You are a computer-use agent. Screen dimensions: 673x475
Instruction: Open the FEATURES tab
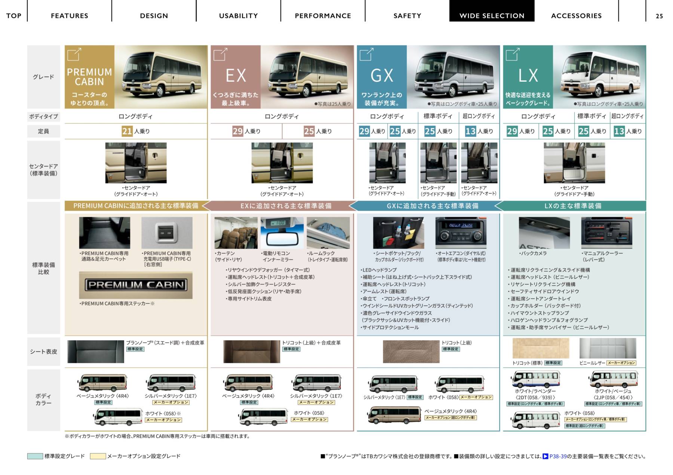pos(70,16)
